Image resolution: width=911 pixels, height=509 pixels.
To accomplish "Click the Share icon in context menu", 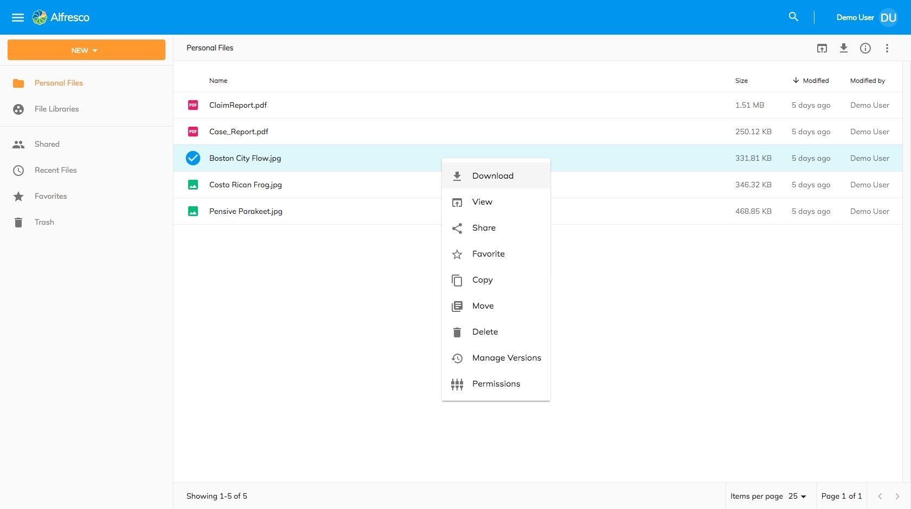I will (457, 229).
